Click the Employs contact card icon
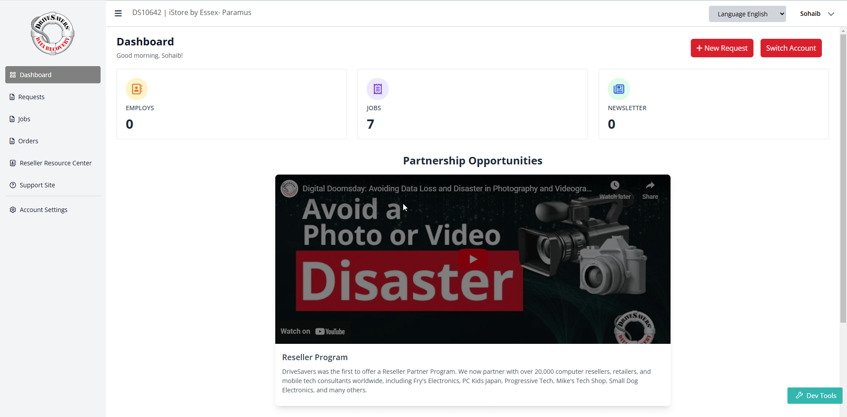The height and width of the screenshot is (417, 847). 137,89
